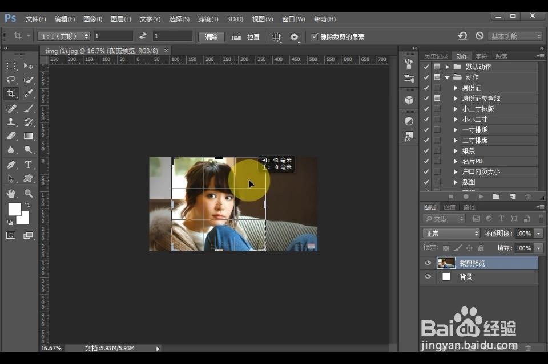Open the 文件(F) menu
This screenshot has height=364, width=548.
pyautogui.click(x=35, y=19)
